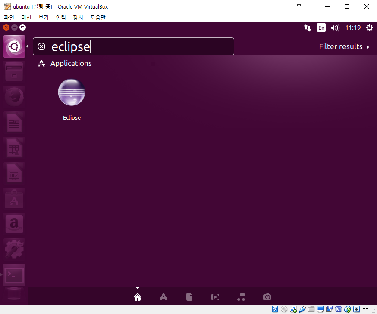Click the shared folders status icon
Image resolution: width=377 pixels, height=314 pixels.
pyautogui.click(x=311, y=309)
